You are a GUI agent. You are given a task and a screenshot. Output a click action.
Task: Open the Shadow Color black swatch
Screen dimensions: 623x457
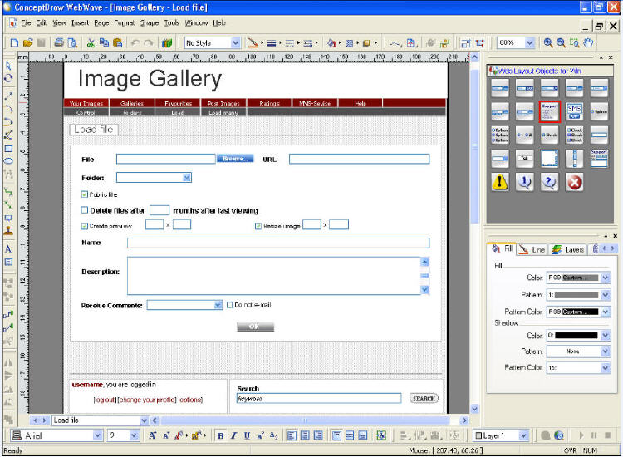[x=578, y=336]
